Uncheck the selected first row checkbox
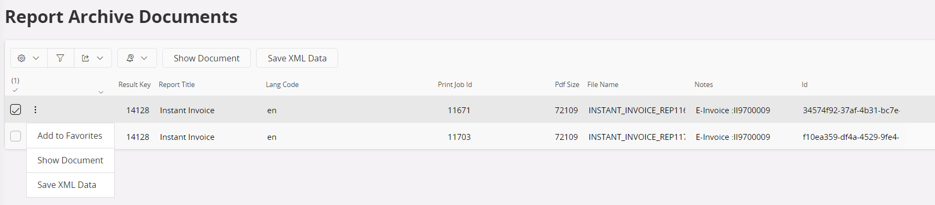 coord(16,109)
